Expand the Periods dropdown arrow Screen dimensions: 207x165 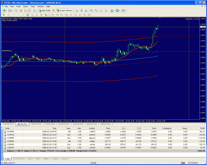tap(119, 11)
